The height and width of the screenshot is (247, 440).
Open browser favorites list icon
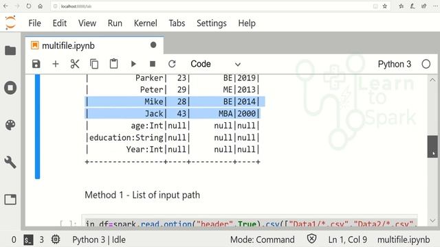coord(401,6)
